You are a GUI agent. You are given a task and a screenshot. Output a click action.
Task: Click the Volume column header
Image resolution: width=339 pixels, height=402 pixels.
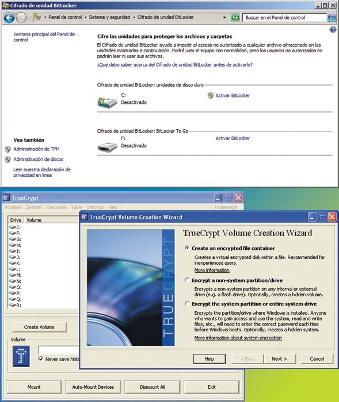pyautogui.click(x=51, y=220)
